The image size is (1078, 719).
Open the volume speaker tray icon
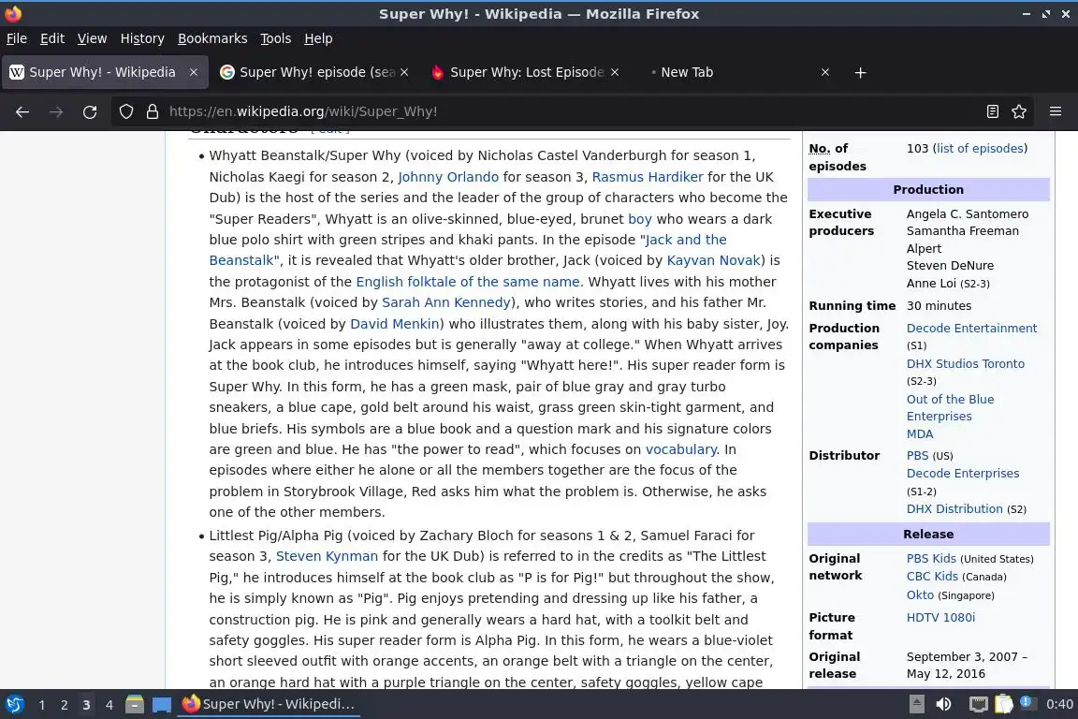click(x=943, y=704)
